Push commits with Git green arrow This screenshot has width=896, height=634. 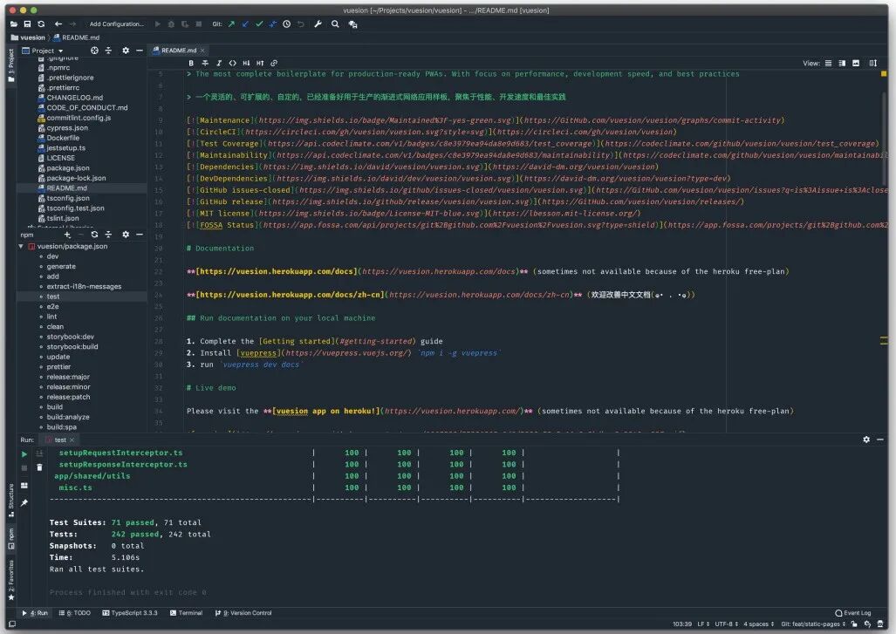coord(231,24)
